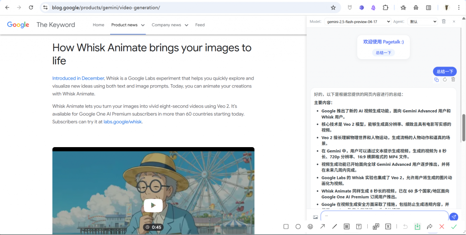Viewport: 466px width, 235px height.
Task: Focus the Pagetalk message input box
Action: (x=384, y=217)
